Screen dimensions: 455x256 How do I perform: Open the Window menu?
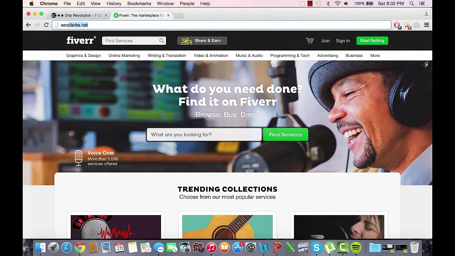point(165,4)
